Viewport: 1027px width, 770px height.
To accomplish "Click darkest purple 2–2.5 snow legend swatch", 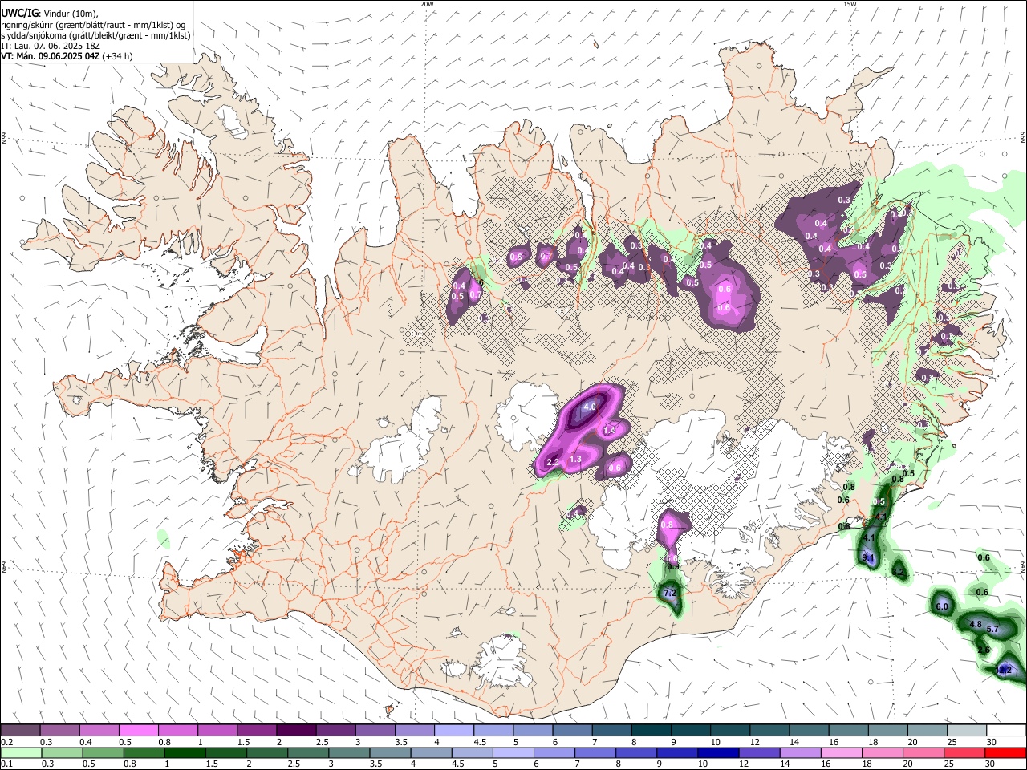I will [x=295, y=730].
